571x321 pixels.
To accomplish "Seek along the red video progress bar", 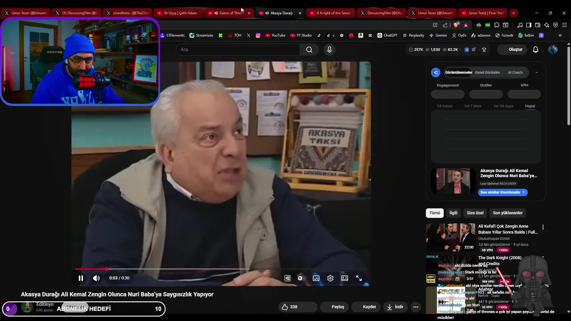I will [x=221, y=269].
